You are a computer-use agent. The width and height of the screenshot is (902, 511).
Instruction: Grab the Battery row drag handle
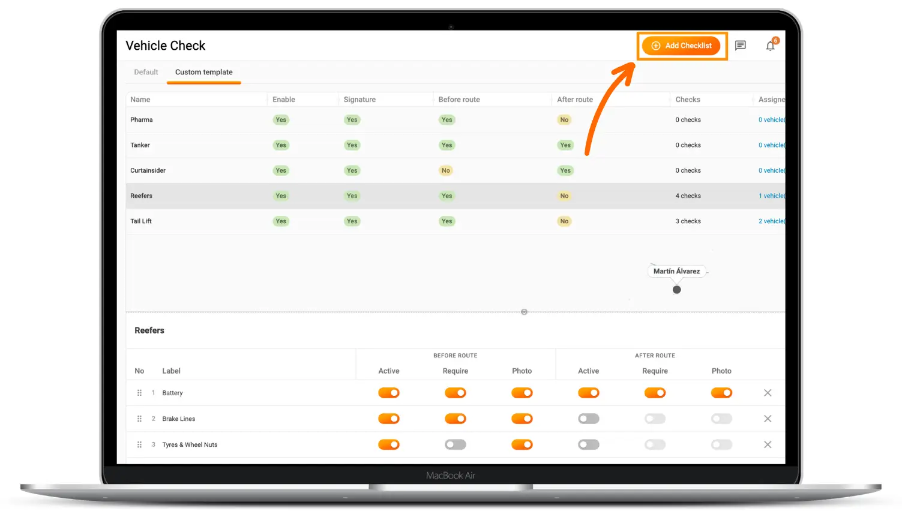point(139,393)
